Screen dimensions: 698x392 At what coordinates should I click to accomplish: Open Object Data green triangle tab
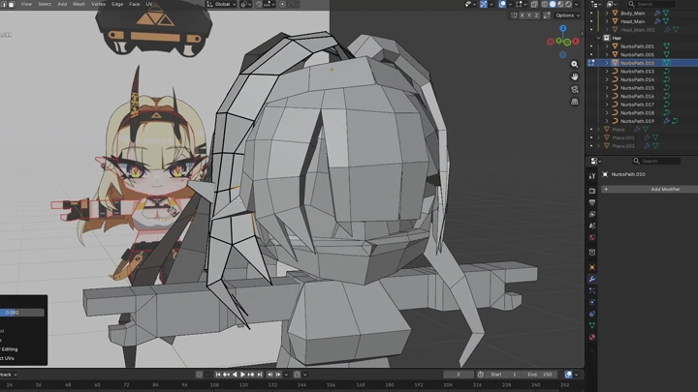(x=592, y=325)
